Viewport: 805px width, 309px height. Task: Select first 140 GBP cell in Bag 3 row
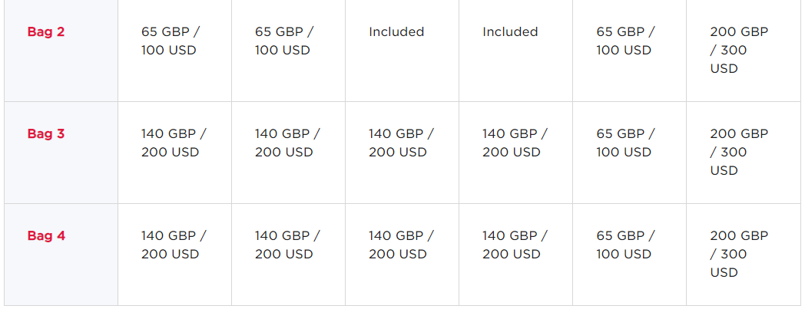[174, 143]
